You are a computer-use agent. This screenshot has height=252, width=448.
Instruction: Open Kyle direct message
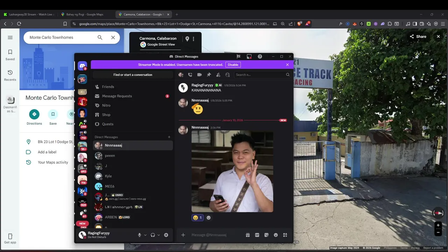click(133, 176)
